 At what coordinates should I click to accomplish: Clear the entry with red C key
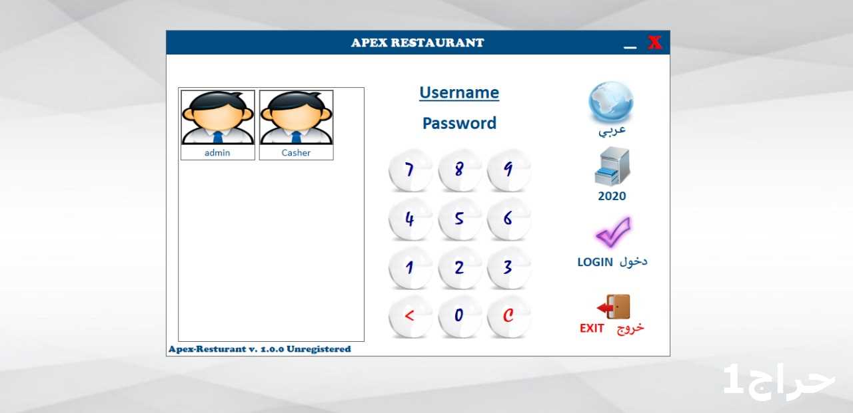[508, 317]
